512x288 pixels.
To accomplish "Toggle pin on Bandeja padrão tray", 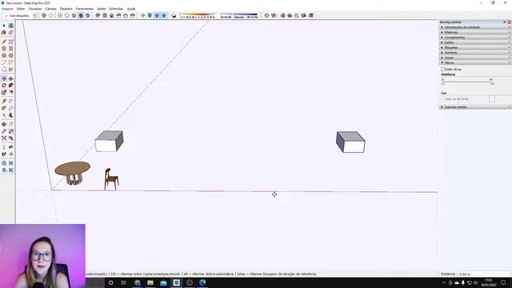I will pos(505,22).
